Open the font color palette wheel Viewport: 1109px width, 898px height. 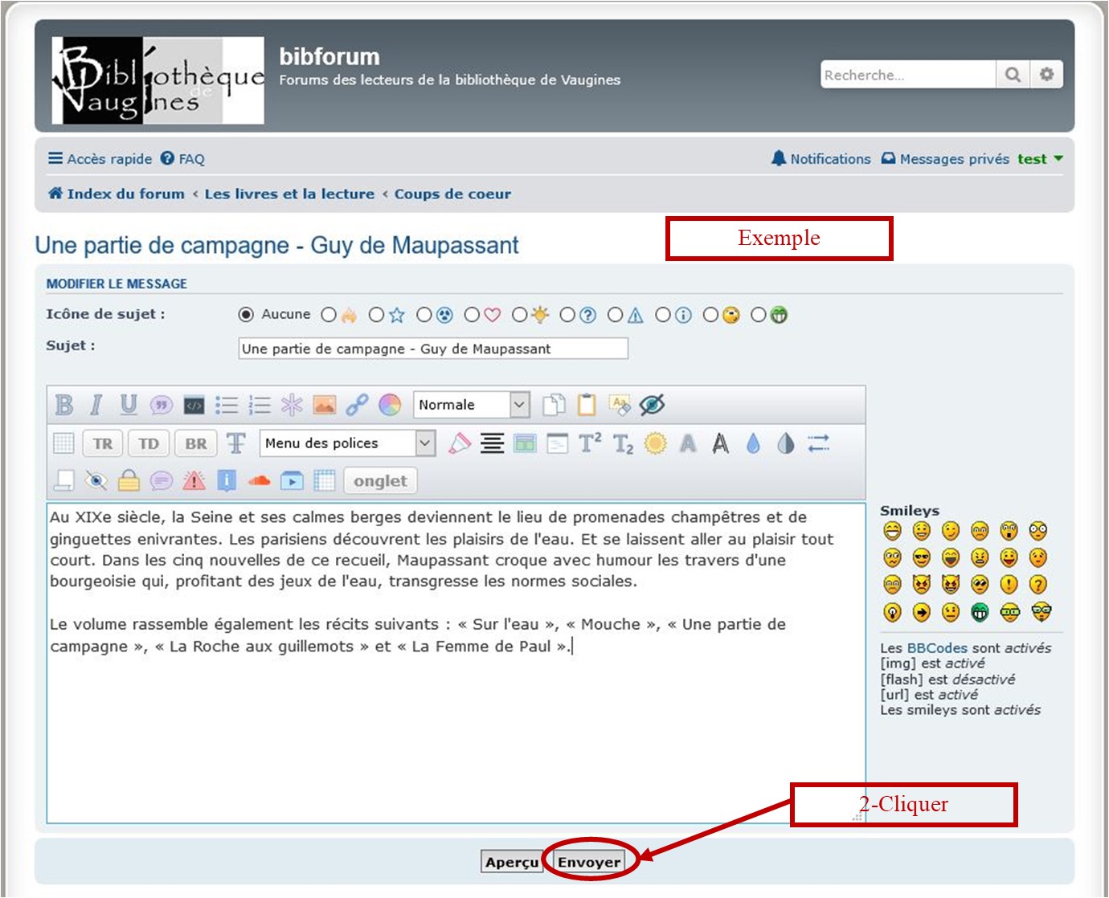tap(390, 405)
